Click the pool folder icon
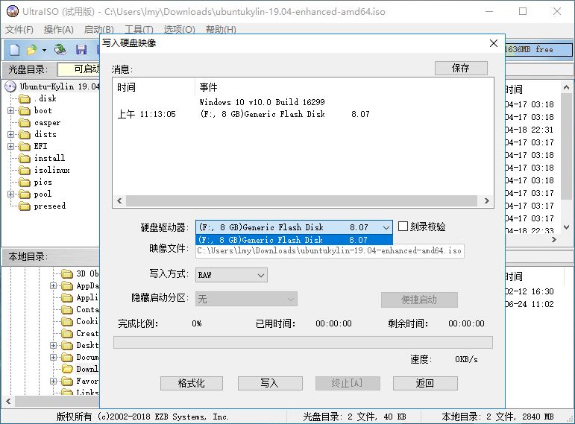The width and height of the screenshot is (575, 424). [x=25, y=194]
